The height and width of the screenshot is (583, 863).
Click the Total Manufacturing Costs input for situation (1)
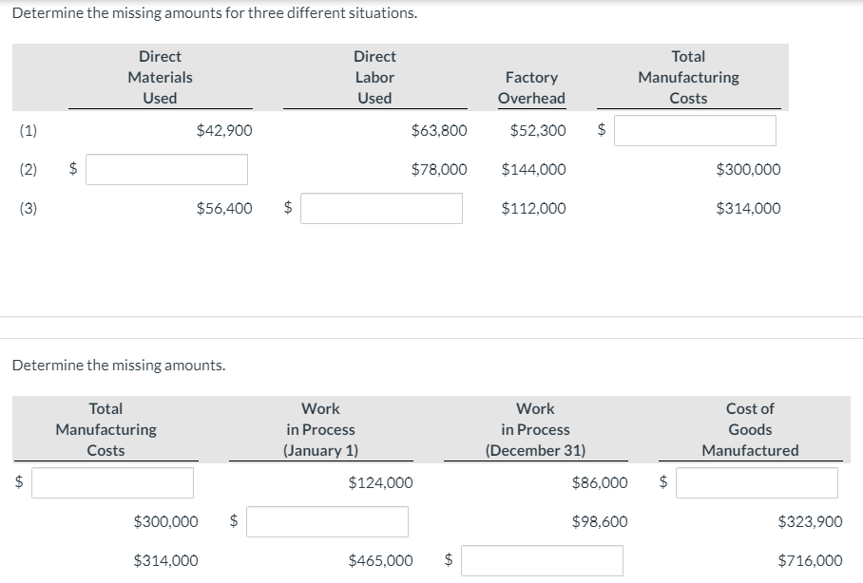[x=697, y=130]
